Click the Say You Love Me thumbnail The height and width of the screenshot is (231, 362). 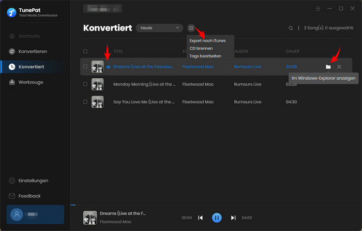click(x=97, y=102)
